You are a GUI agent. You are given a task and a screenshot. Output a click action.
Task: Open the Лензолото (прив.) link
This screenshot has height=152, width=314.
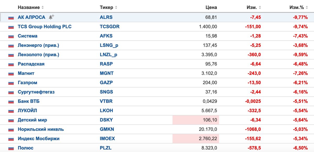38,55
